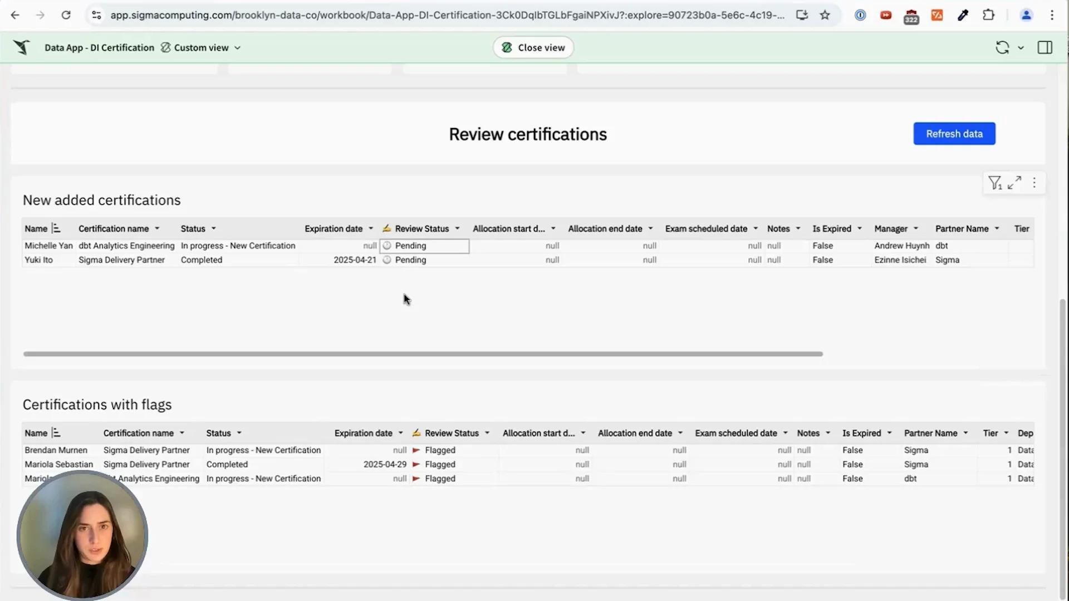1069x601 pixels.
Task: Click the pending clock icon in Yuki Ito's row
Action: click(387, 260)
